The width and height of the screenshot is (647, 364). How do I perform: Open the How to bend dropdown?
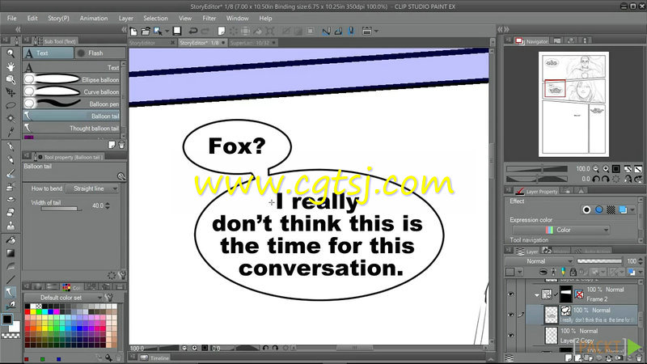[x=92, y=188]
